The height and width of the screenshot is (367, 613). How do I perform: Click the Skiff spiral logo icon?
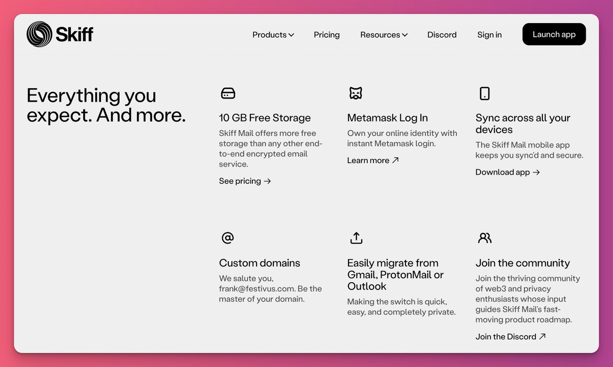coord(39,34)
